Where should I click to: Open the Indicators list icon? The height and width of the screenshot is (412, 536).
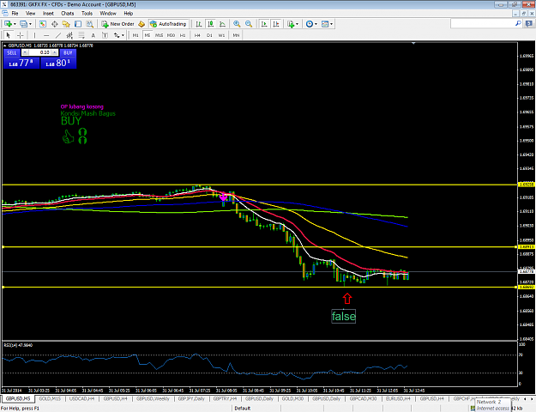[291, 24]
